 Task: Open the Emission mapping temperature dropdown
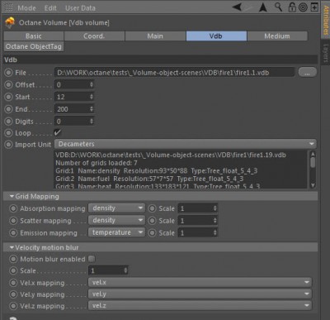coord(116,232)
